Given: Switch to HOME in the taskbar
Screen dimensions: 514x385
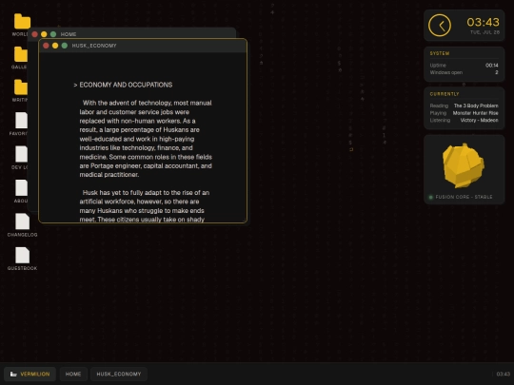Looking at the screenshot, I should [73, 374].
